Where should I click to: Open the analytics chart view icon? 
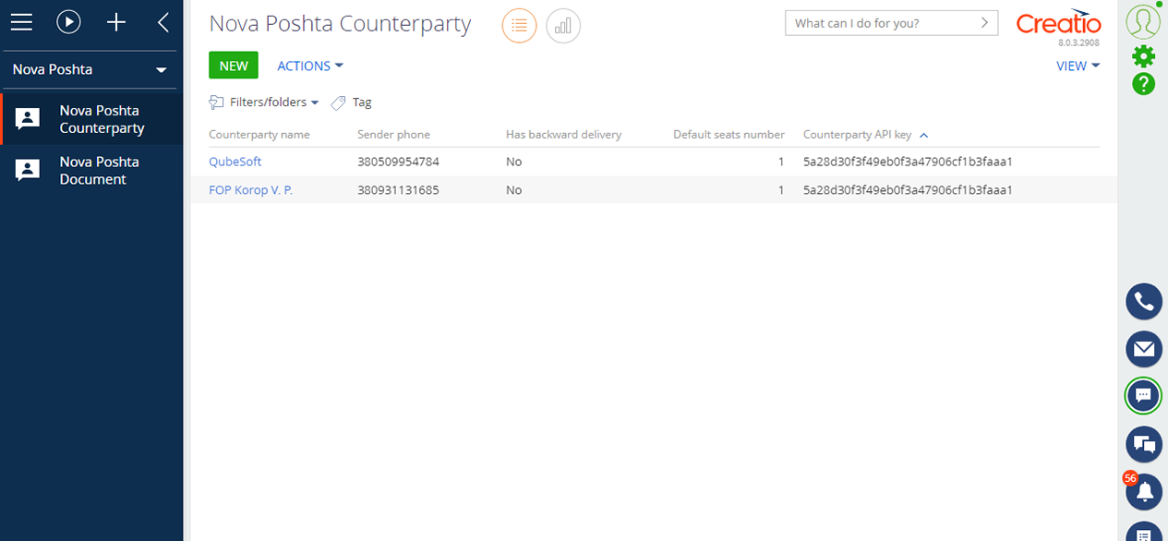[x=562, y=25]
